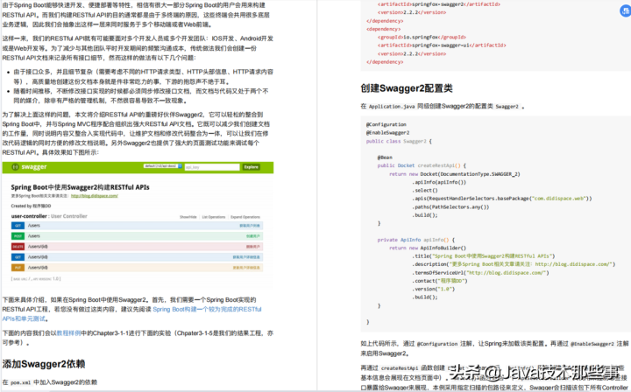This screenshot has width=631, height=392.
Task: Focus the api_key input field
Action: pos(212,167)
